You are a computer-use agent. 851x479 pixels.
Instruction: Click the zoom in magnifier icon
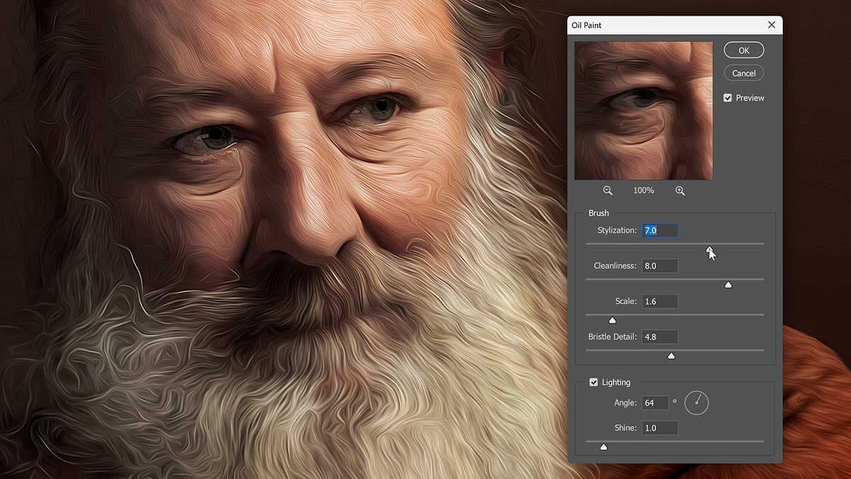point(680,191)
